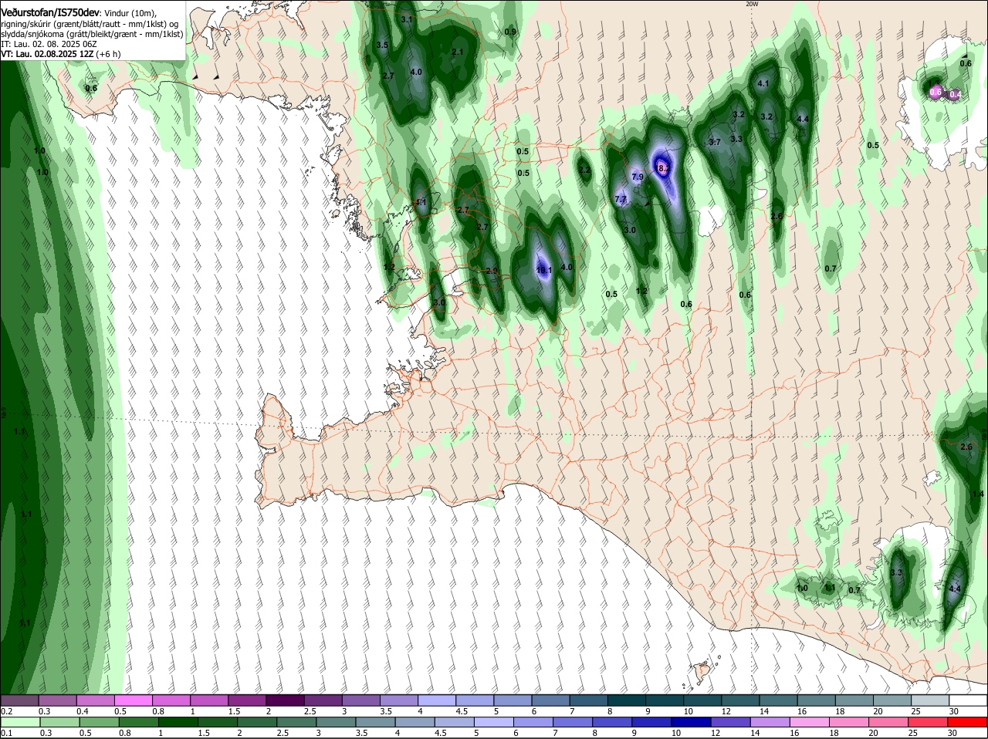Viewport: 988px width, 739px height.
Task: Click the 3.1 value at the map's top
Action: click(x=407, y=19)
